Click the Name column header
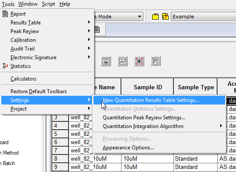Screen dimensions: 236x172 click(108, 87)
